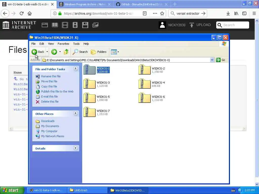Open the browser Library icon
Image resolution: width=259 pixels, height=194 pixels.
point(236,13)
